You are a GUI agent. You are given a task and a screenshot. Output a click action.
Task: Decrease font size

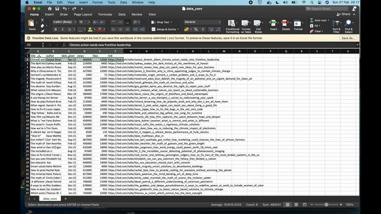click(102, 22)
